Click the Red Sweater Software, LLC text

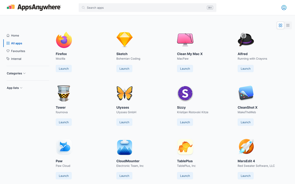(x=256, y=166)
